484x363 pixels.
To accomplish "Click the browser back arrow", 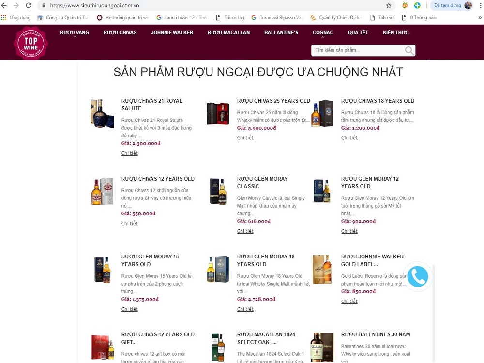I will pos(4,5).
